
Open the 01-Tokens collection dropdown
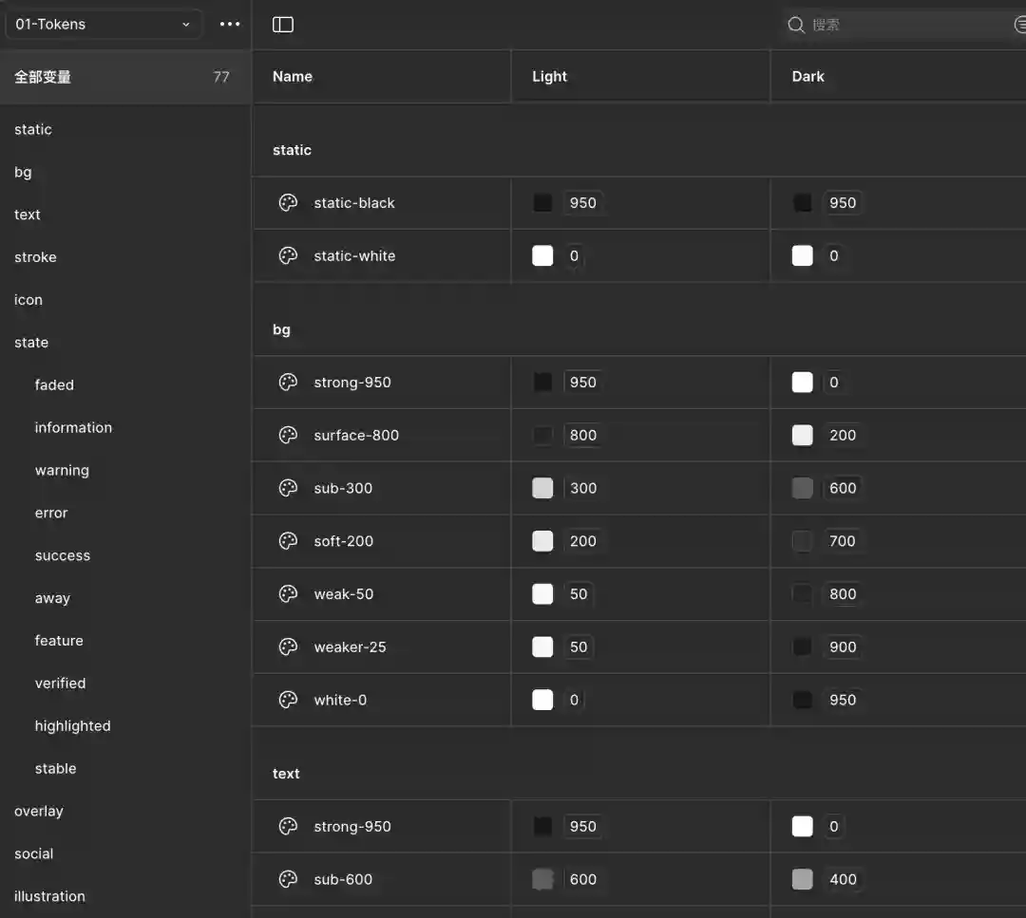103,25
